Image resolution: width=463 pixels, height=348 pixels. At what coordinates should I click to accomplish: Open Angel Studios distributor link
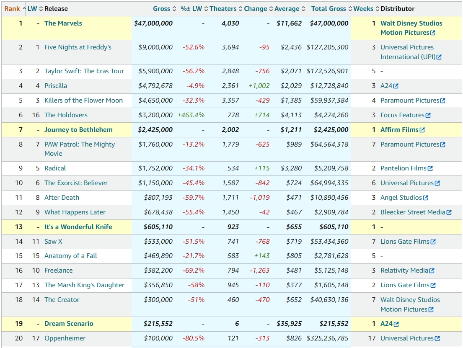(x=401, y=198)
